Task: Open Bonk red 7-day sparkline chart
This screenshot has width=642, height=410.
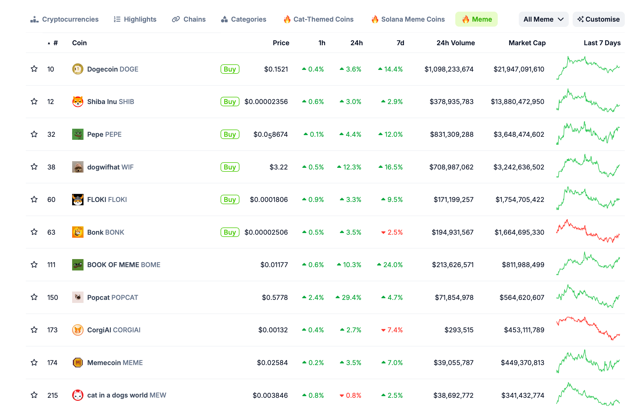Action: pos(588,231)
